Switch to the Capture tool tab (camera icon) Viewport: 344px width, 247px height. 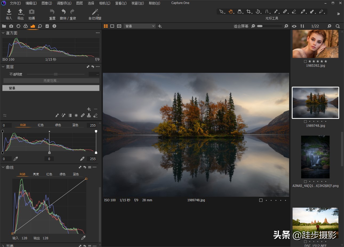11,26
